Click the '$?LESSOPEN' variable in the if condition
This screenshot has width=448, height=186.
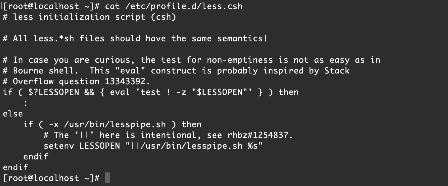[x=54, y=92]
